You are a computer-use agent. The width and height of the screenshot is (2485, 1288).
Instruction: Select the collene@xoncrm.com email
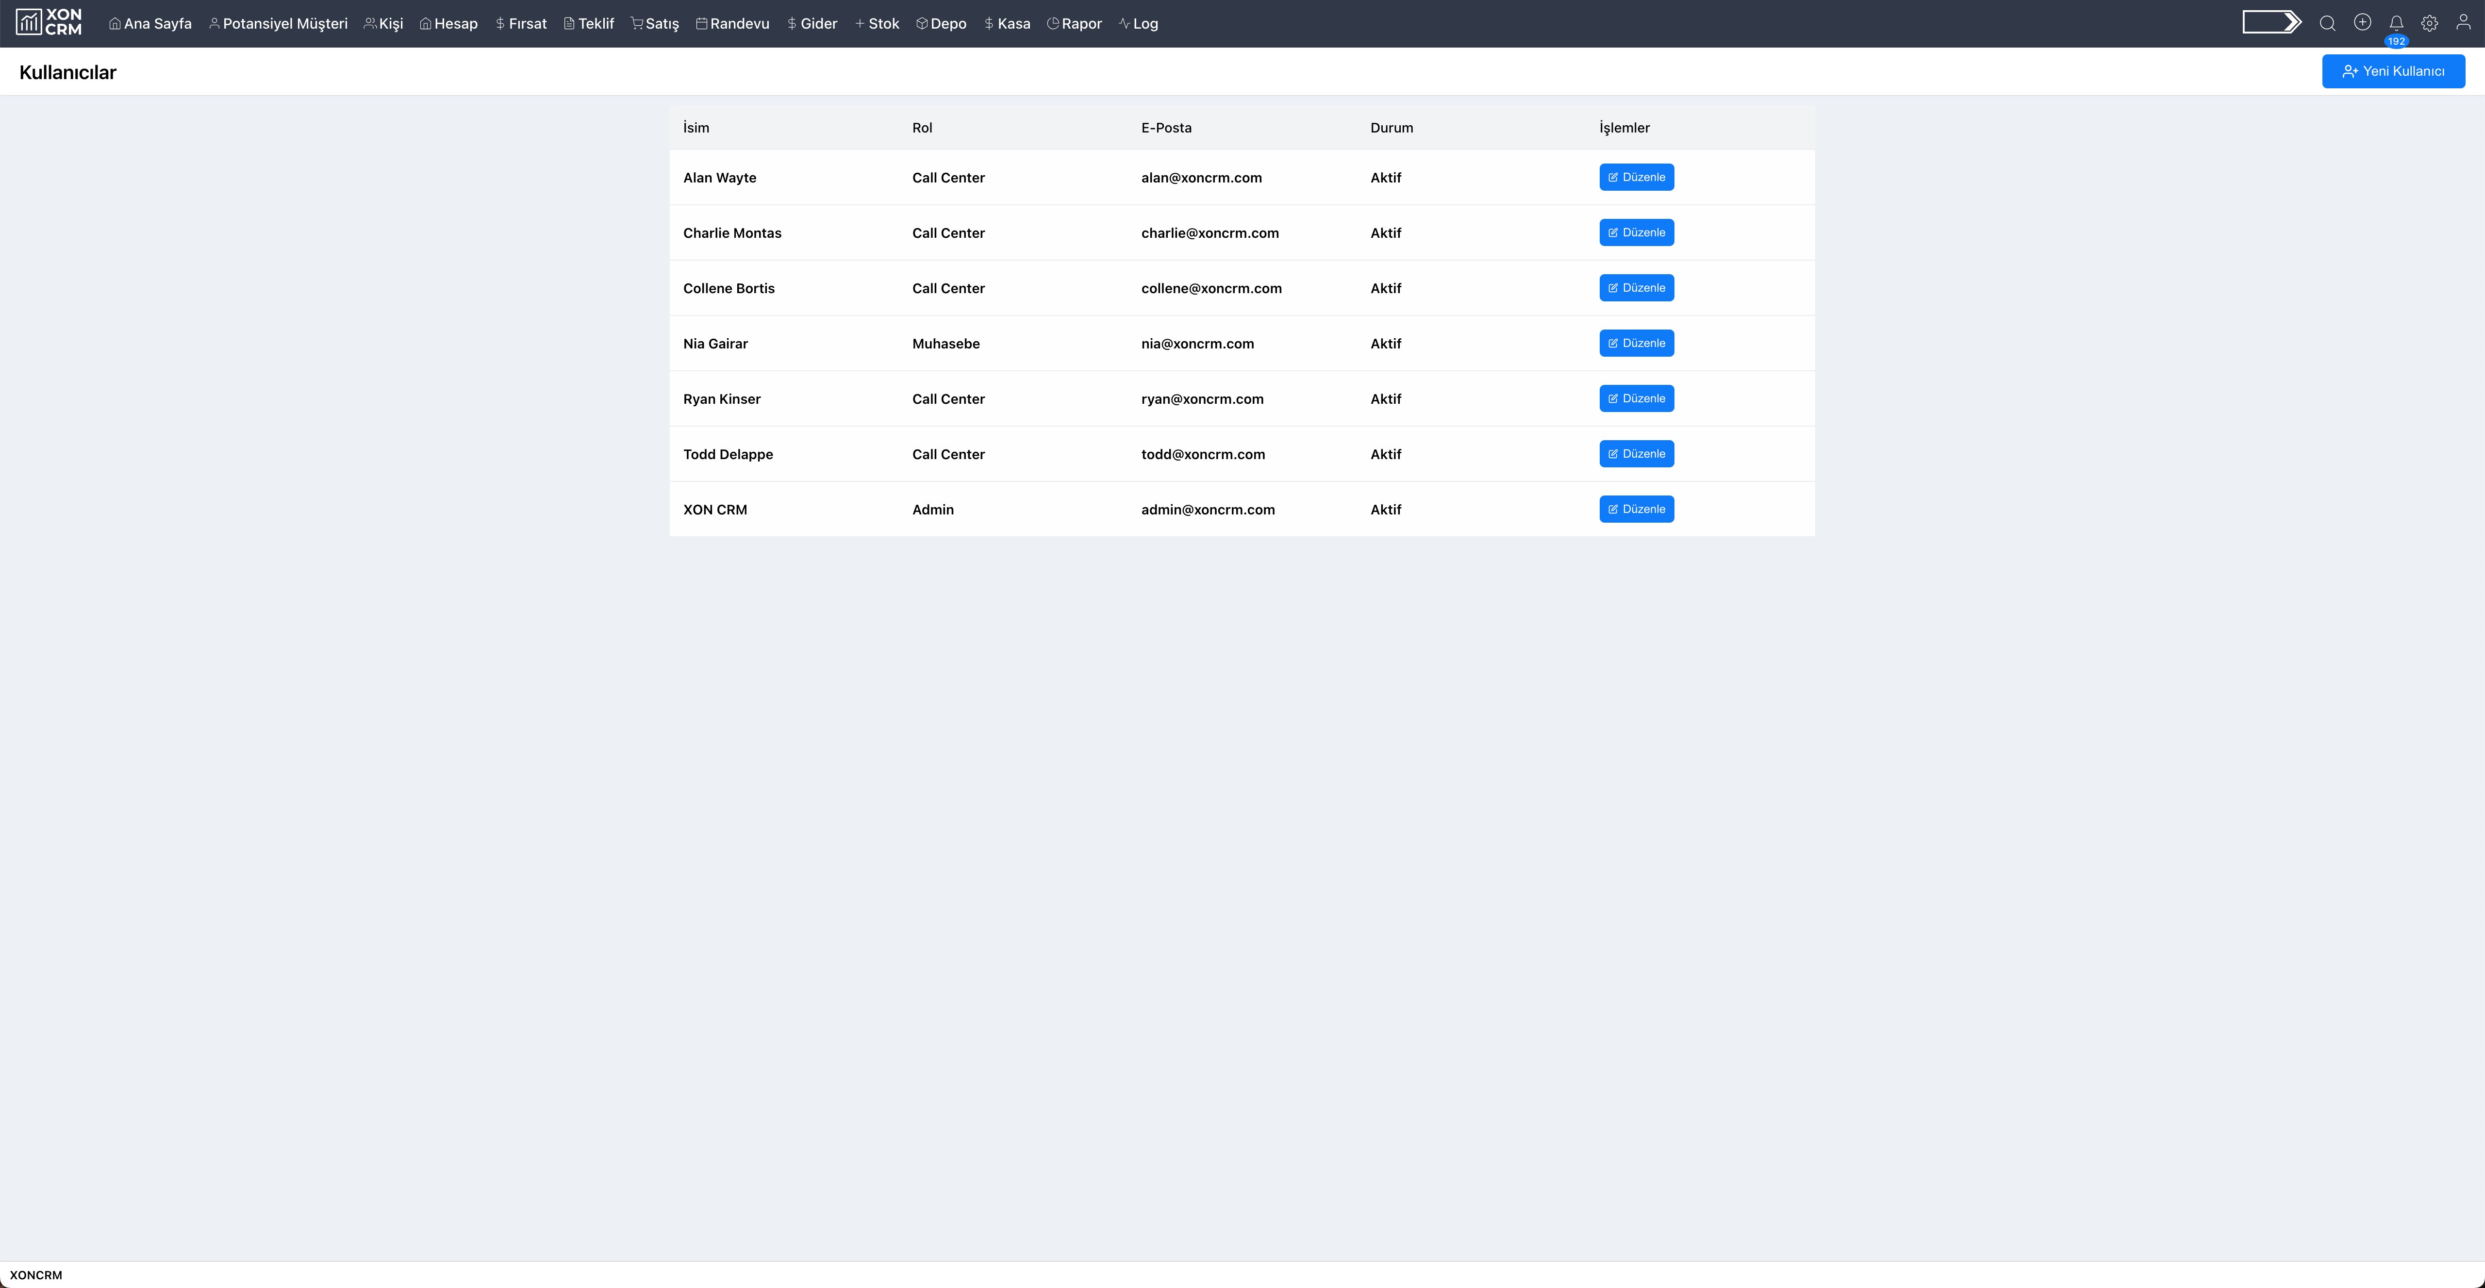(1210, 288)
